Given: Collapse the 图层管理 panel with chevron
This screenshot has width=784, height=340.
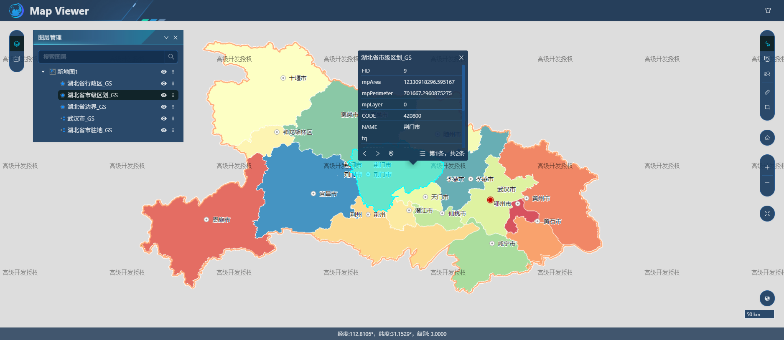Looking at the screenshot, I should pyautogui.click(x=166, y=38).
